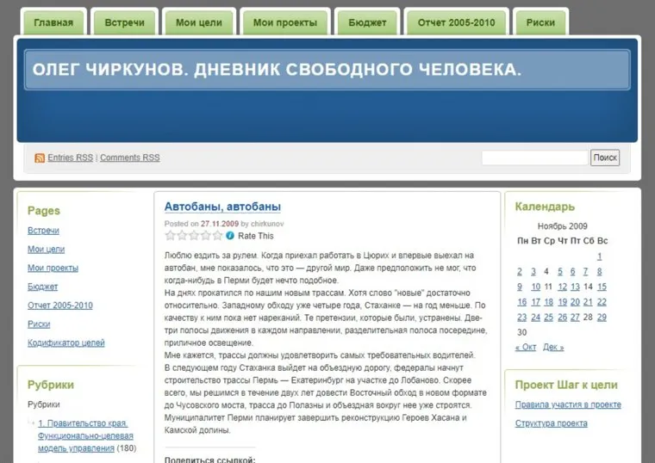
Task: Rate the post with first star
Action: [171, 236]
